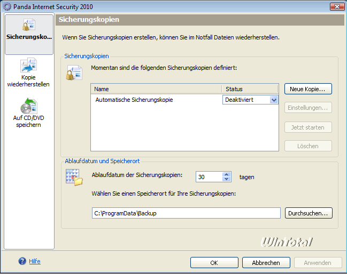
Task: Click the Abbrechen button
Action: pyautogui.click(x=266, y=263)
